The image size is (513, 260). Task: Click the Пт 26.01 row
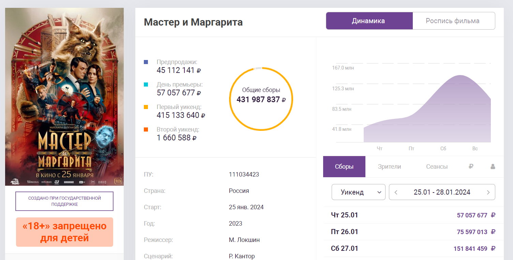413,232
